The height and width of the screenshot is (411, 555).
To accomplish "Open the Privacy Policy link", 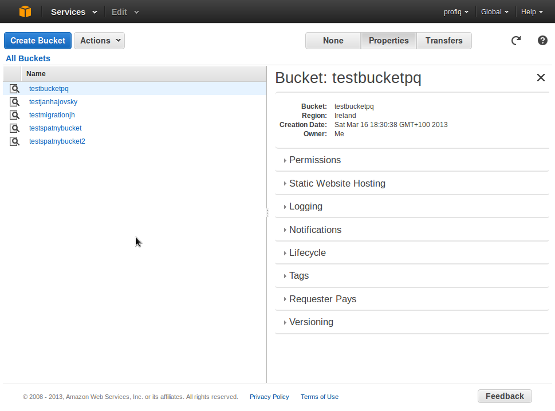I will click(x=269, y=397).
